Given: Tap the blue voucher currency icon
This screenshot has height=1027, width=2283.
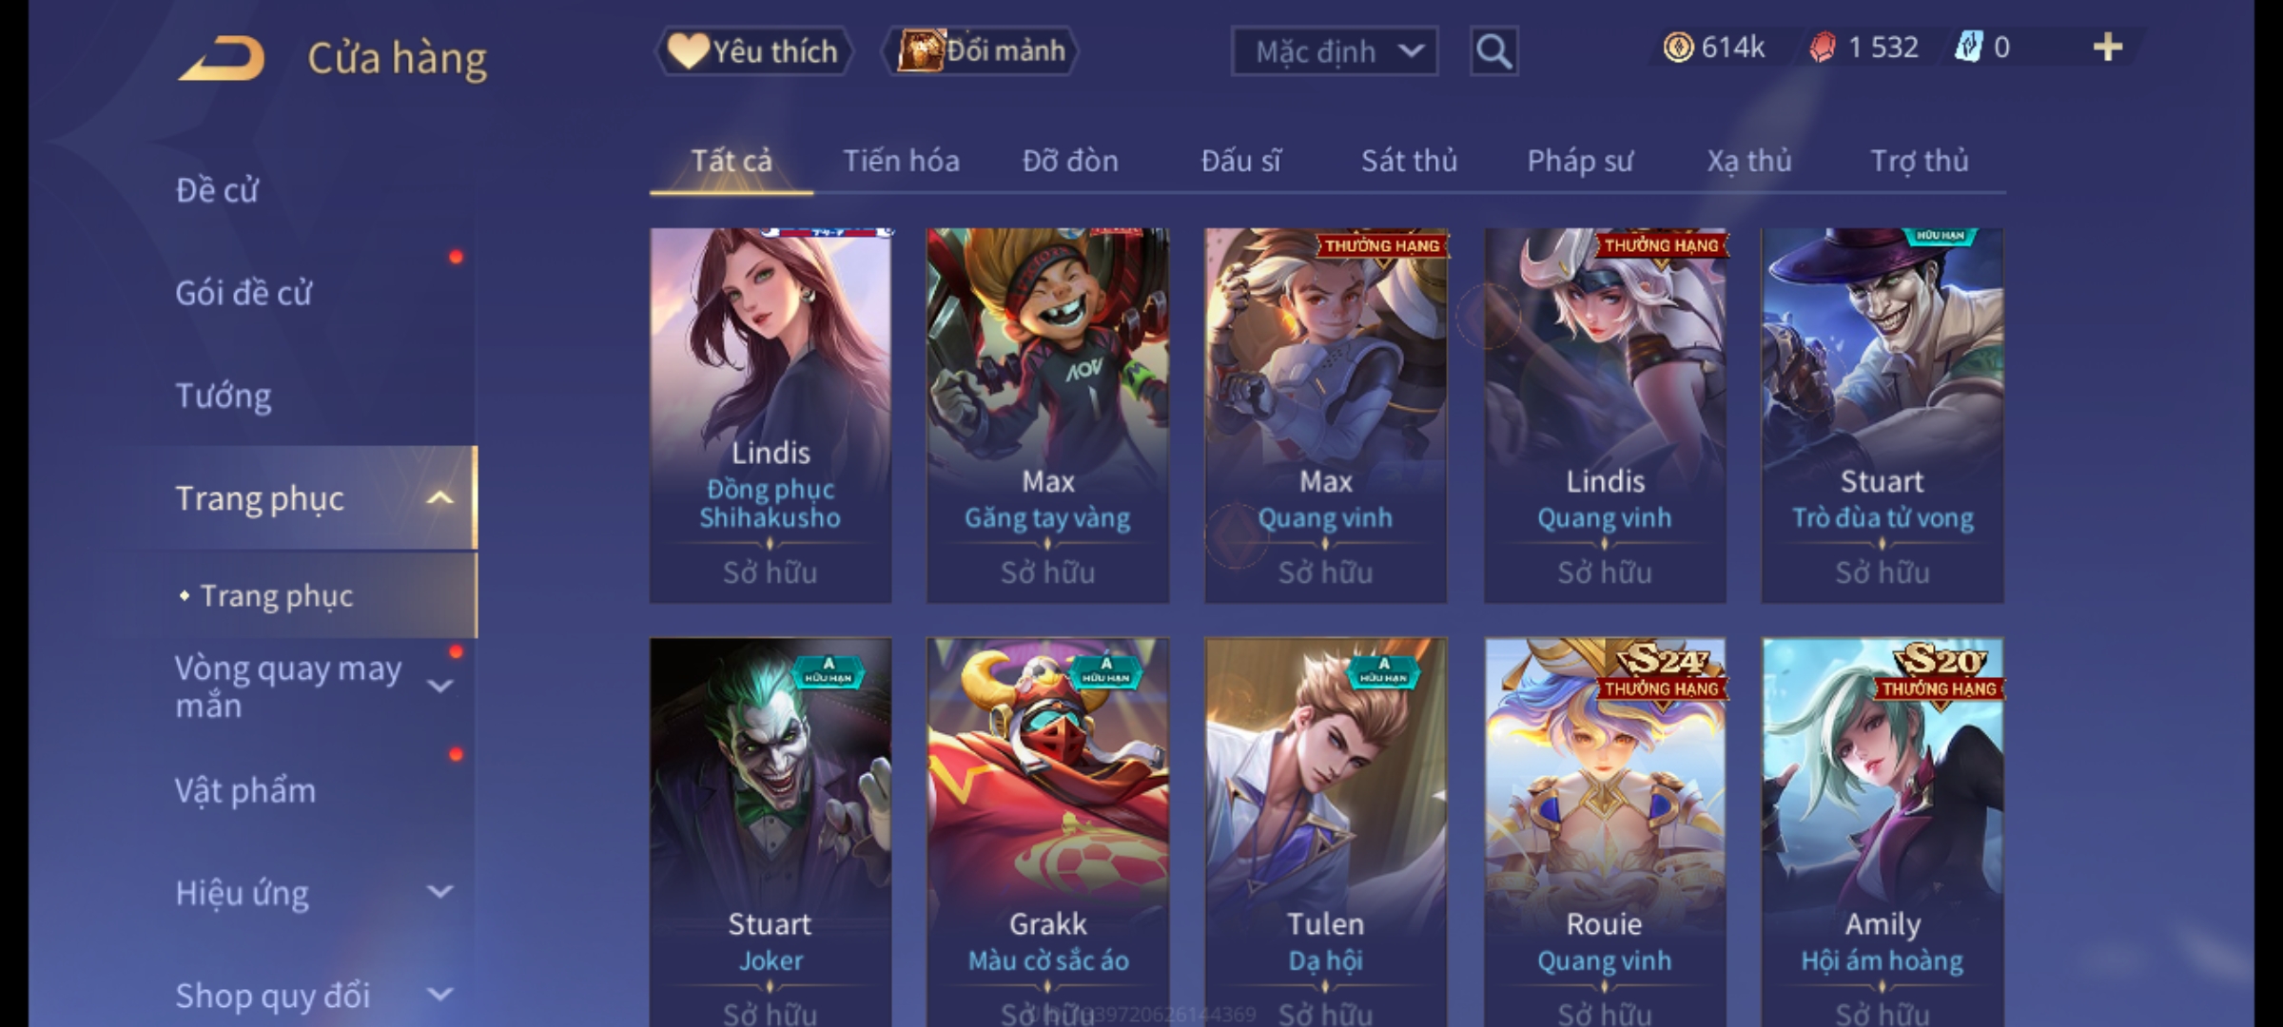Looking at the screenshot, I should coord(1968,47).
